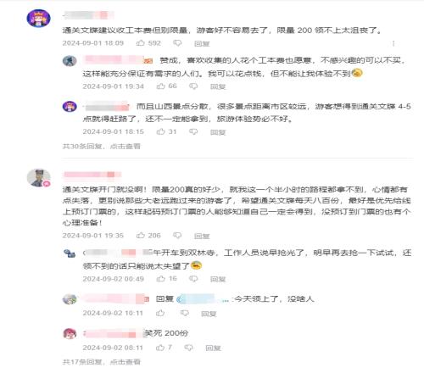Expand all 30 replies under the first comment
The image size is (424, 373).
click(x=101, y=146)
